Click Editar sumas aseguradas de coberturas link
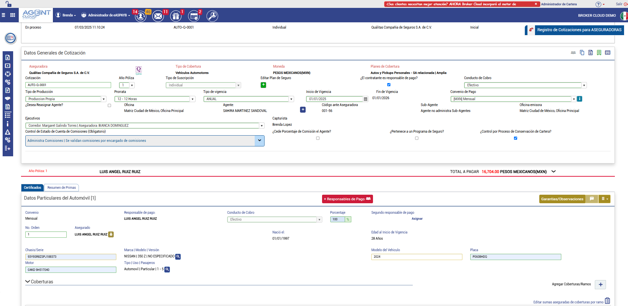The image size is (628, 306). [x=568, y=302]
